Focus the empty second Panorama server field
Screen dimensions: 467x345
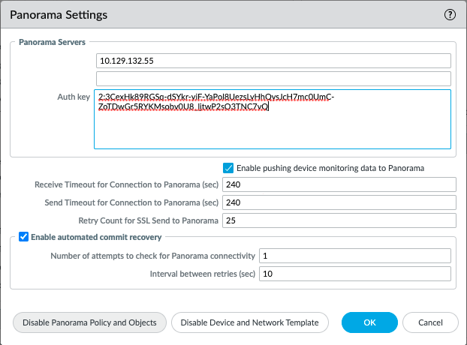(273, 79)
